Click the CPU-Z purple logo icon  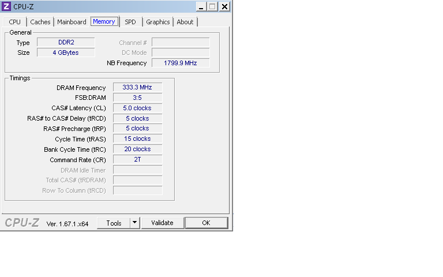click(x=6, y=7)
